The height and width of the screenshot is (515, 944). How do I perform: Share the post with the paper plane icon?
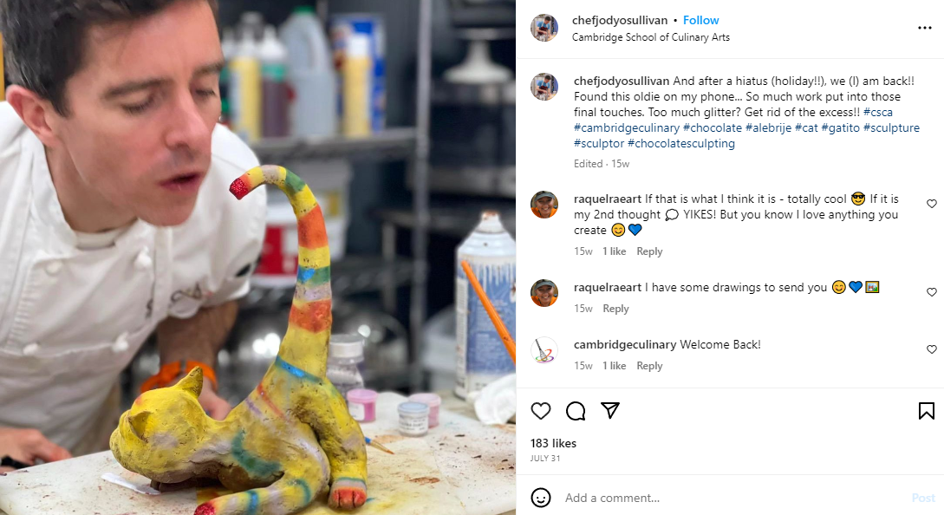pos(610,410)
